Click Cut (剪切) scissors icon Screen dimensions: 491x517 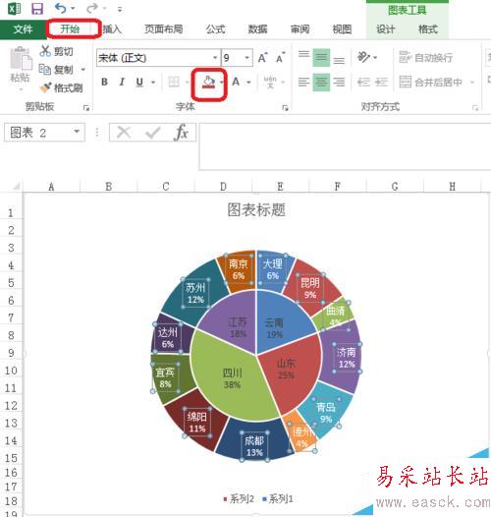click(45, 51)
